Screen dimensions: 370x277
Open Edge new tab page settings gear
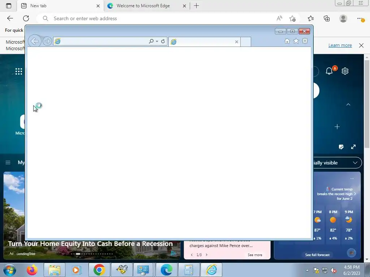345,71
